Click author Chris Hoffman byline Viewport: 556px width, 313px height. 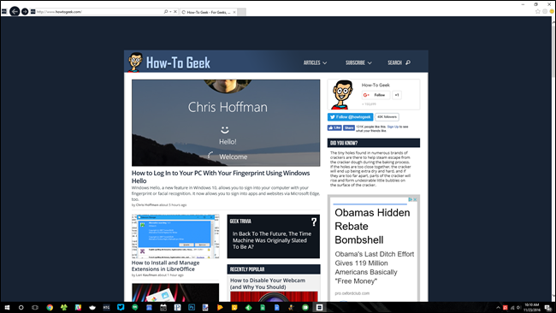point(147,205)
